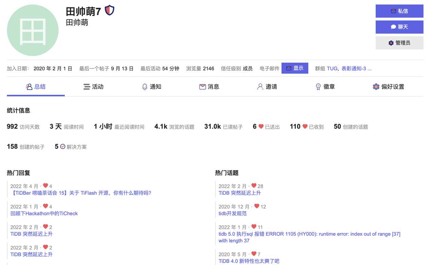Click the 31.0k 已读帖子 statistic
This screenshot has width=434, height=265.
[223, 127]
